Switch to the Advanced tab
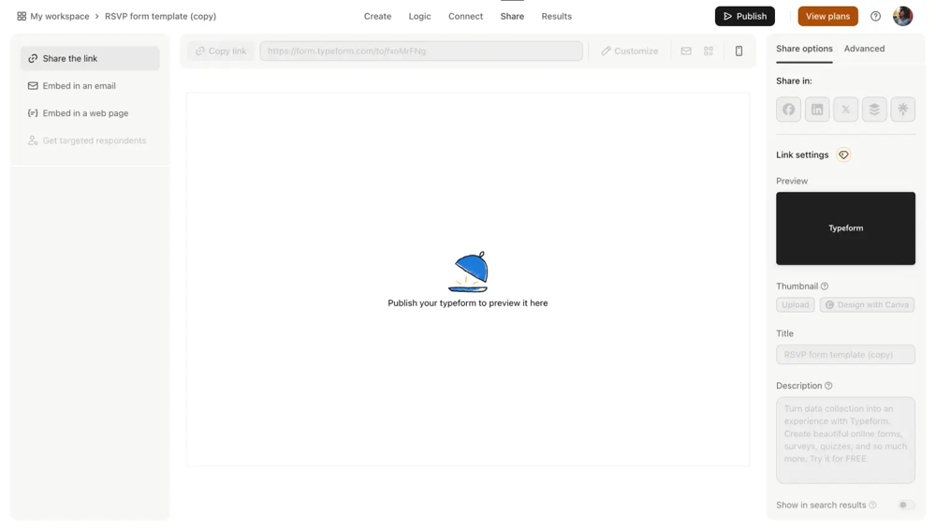Image resolution: width=936 pixels, height=529 pixels. (x=864, y=49)
